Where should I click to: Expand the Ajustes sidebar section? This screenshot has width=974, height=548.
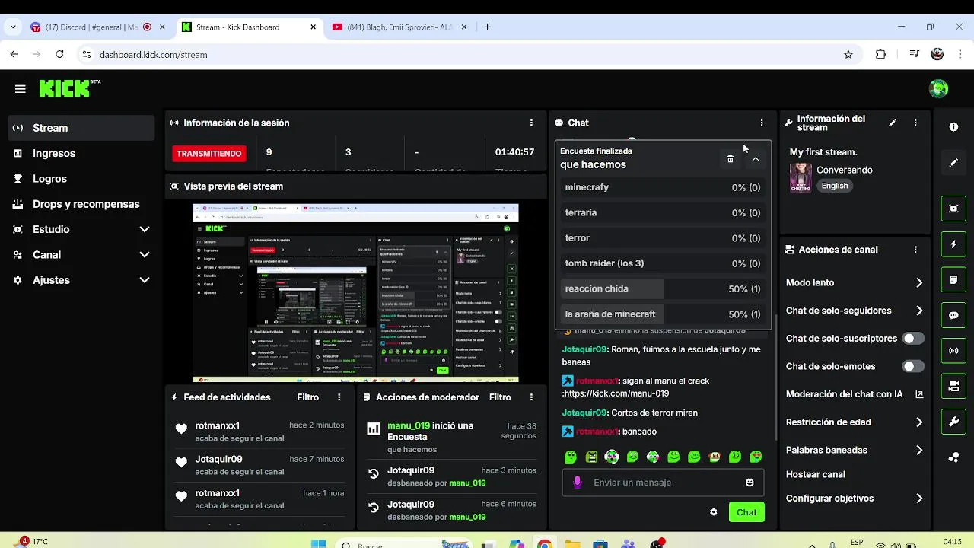coord(145,280)
